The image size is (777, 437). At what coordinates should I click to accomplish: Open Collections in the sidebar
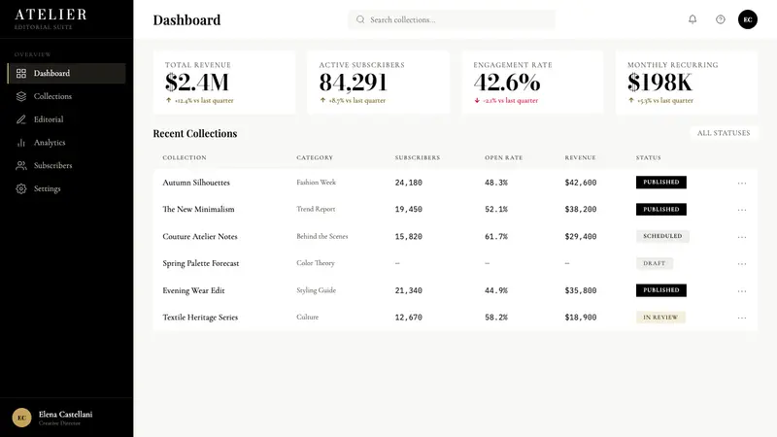[x=66, y=96]
